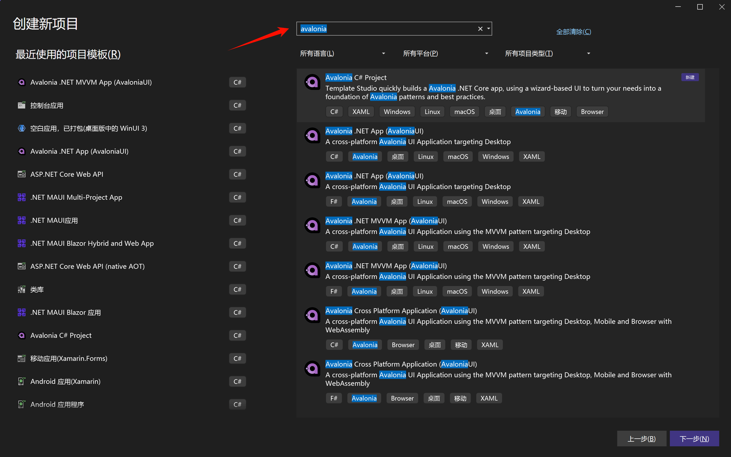Click Avalonia logo of the C# Project result
The width and height of the screenshot is (731, 457).
tap(312, 82)
